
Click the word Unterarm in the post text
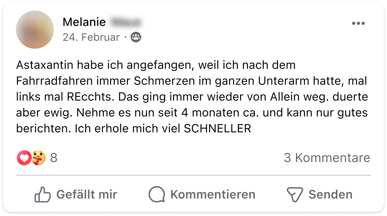click(x=283, y=81)
